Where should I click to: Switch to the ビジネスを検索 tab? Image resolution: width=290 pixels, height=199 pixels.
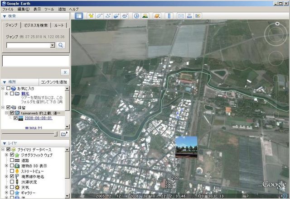coord(36,25)
